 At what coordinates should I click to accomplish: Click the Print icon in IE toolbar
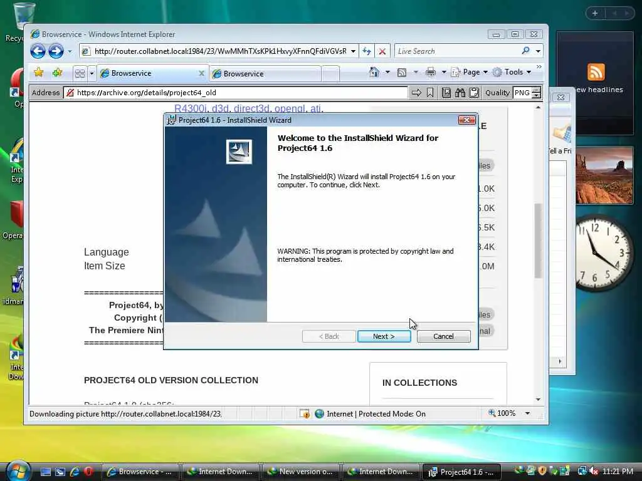(x=430, y=73)
